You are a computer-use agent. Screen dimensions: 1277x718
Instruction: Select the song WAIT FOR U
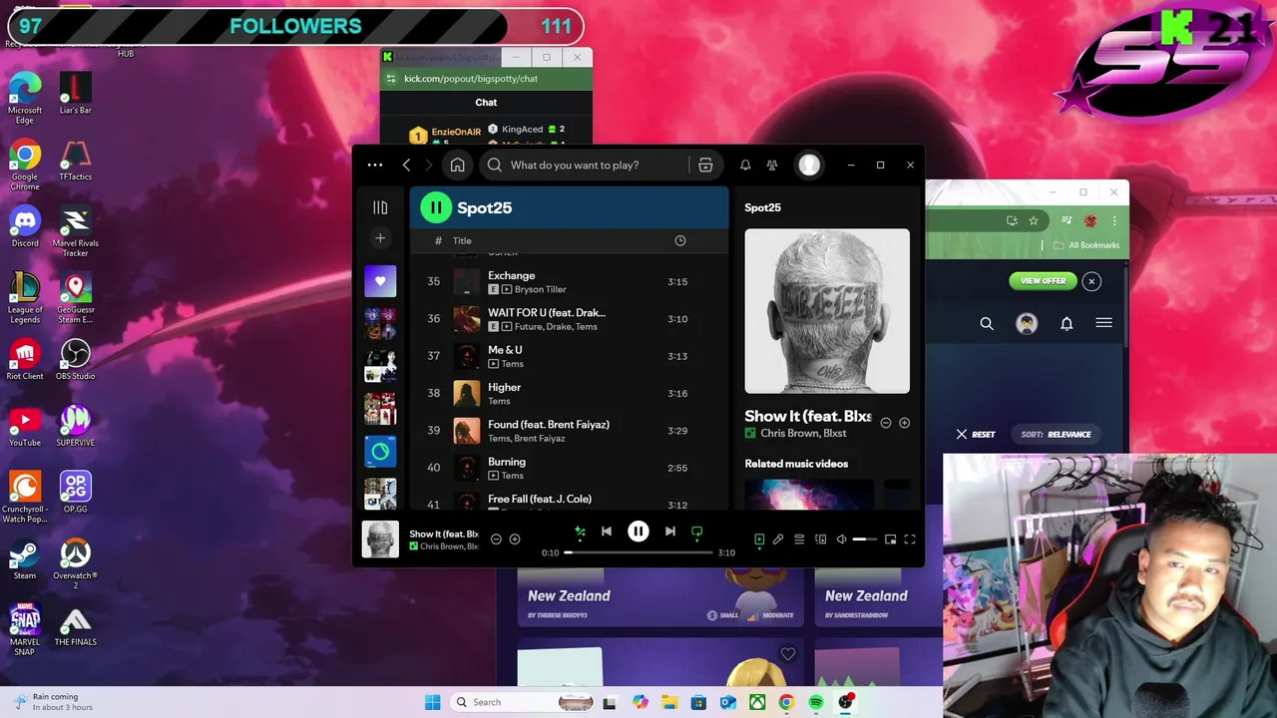[569, 319]
